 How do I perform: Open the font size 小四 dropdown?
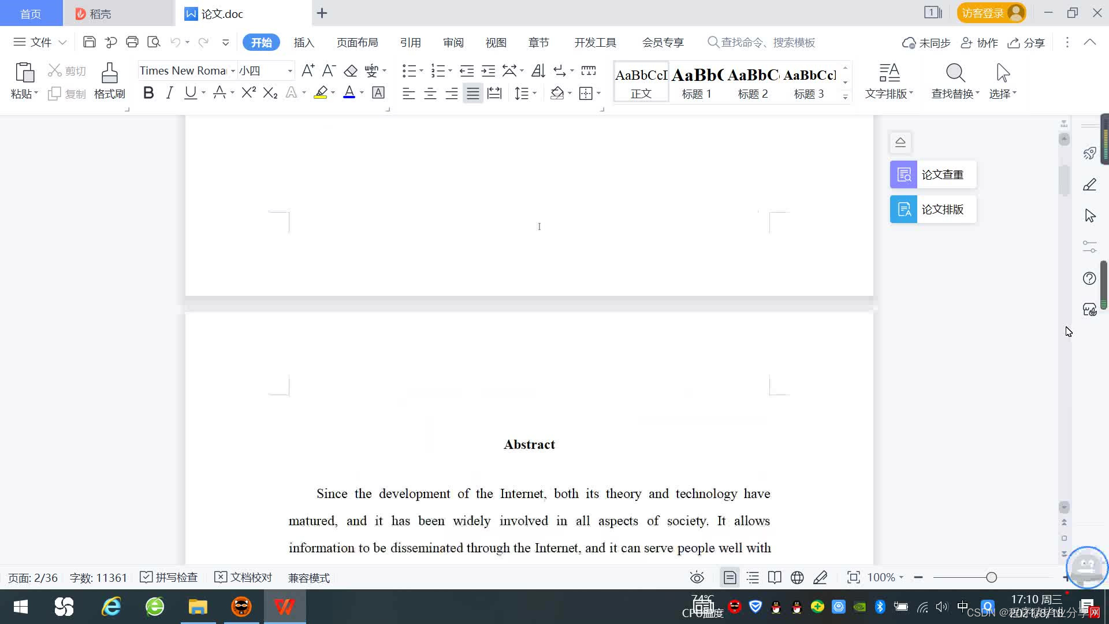coord(290,71)
